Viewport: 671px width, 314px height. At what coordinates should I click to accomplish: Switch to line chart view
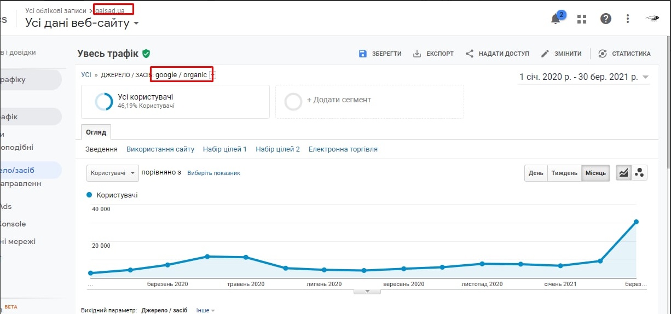tap(623, 173)
